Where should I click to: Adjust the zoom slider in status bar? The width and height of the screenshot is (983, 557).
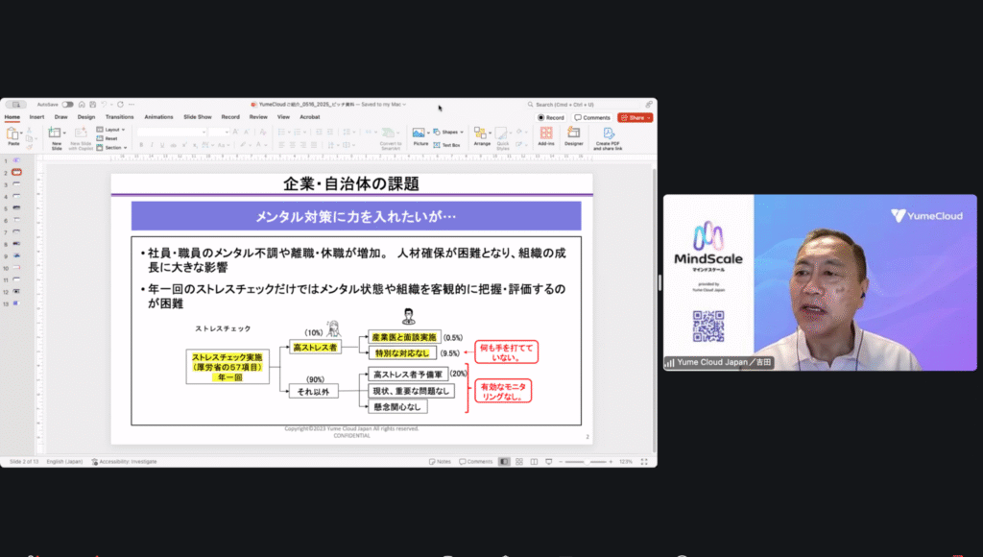coord(586,462)
